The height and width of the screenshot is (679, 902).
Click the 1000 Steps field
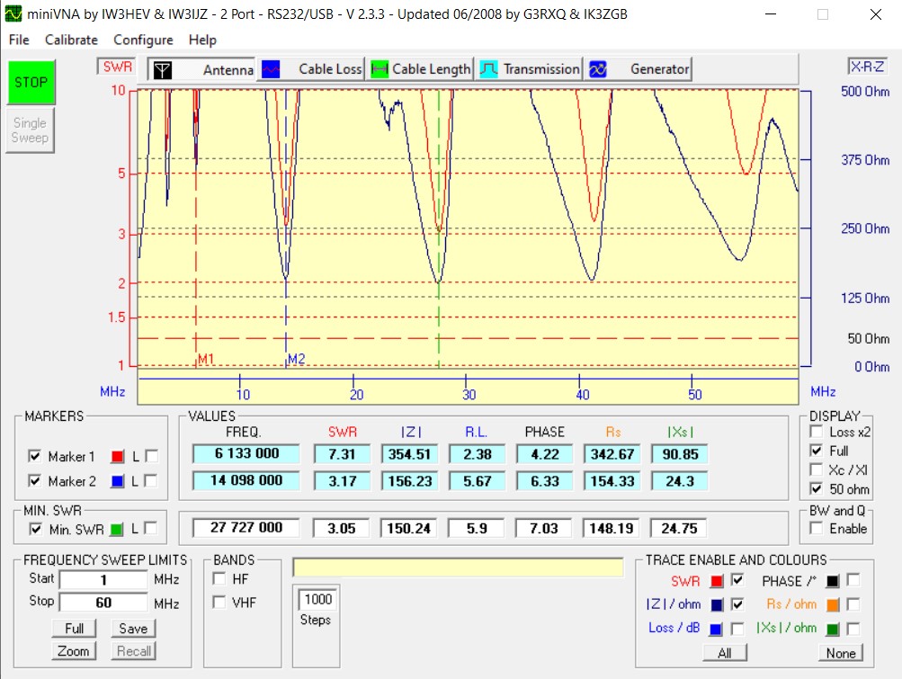click(x=317, y=599)
